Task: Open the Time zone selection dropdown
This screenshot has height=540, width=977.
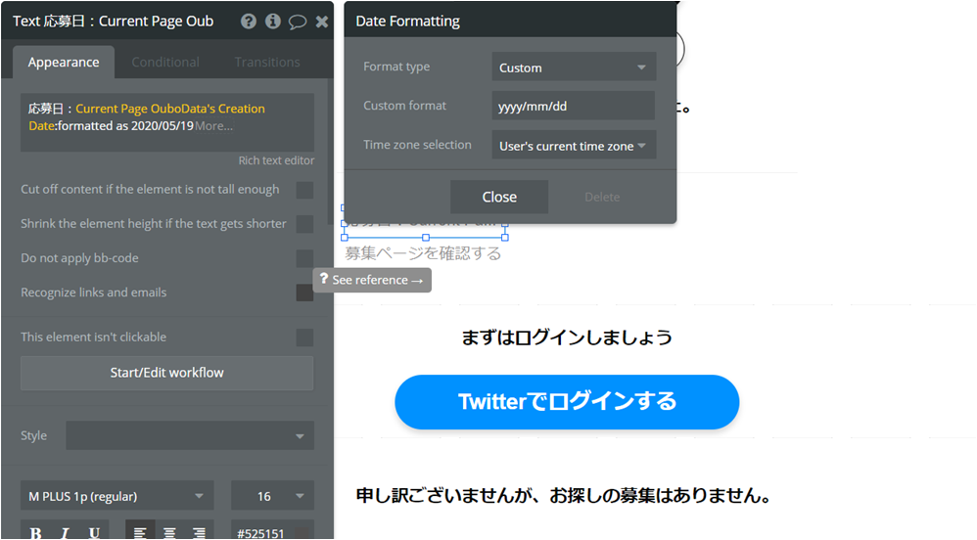Action: tap(574, 145)
